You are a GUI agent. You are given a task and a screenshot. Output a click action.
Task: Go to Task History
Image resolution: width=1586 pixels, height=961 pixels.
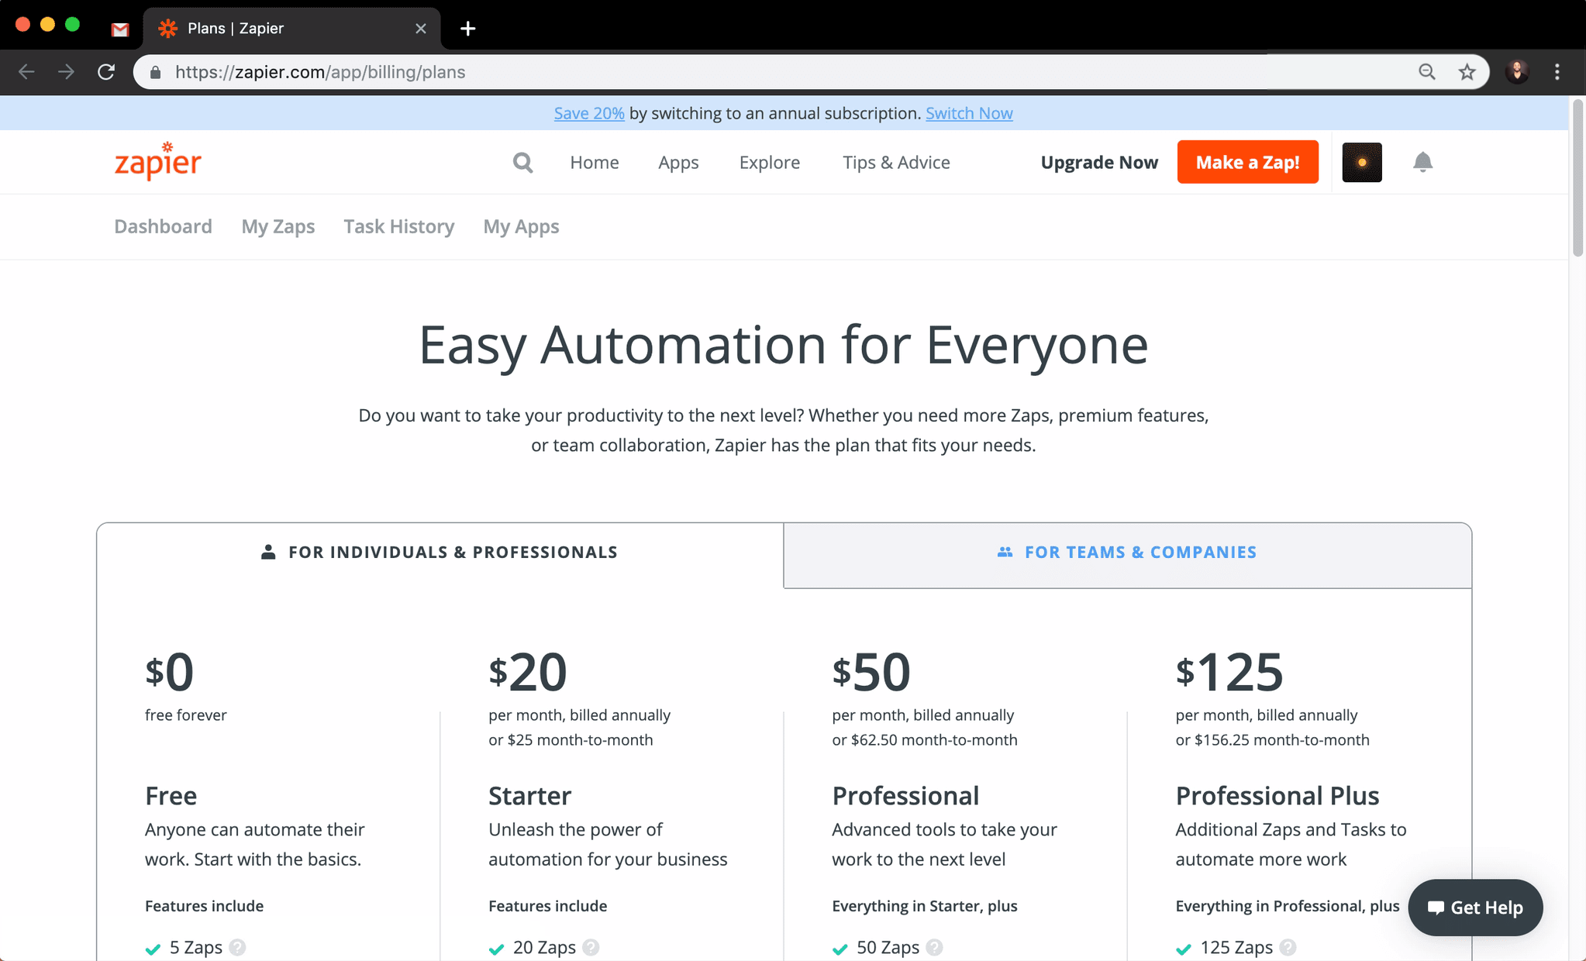(399, 226)
